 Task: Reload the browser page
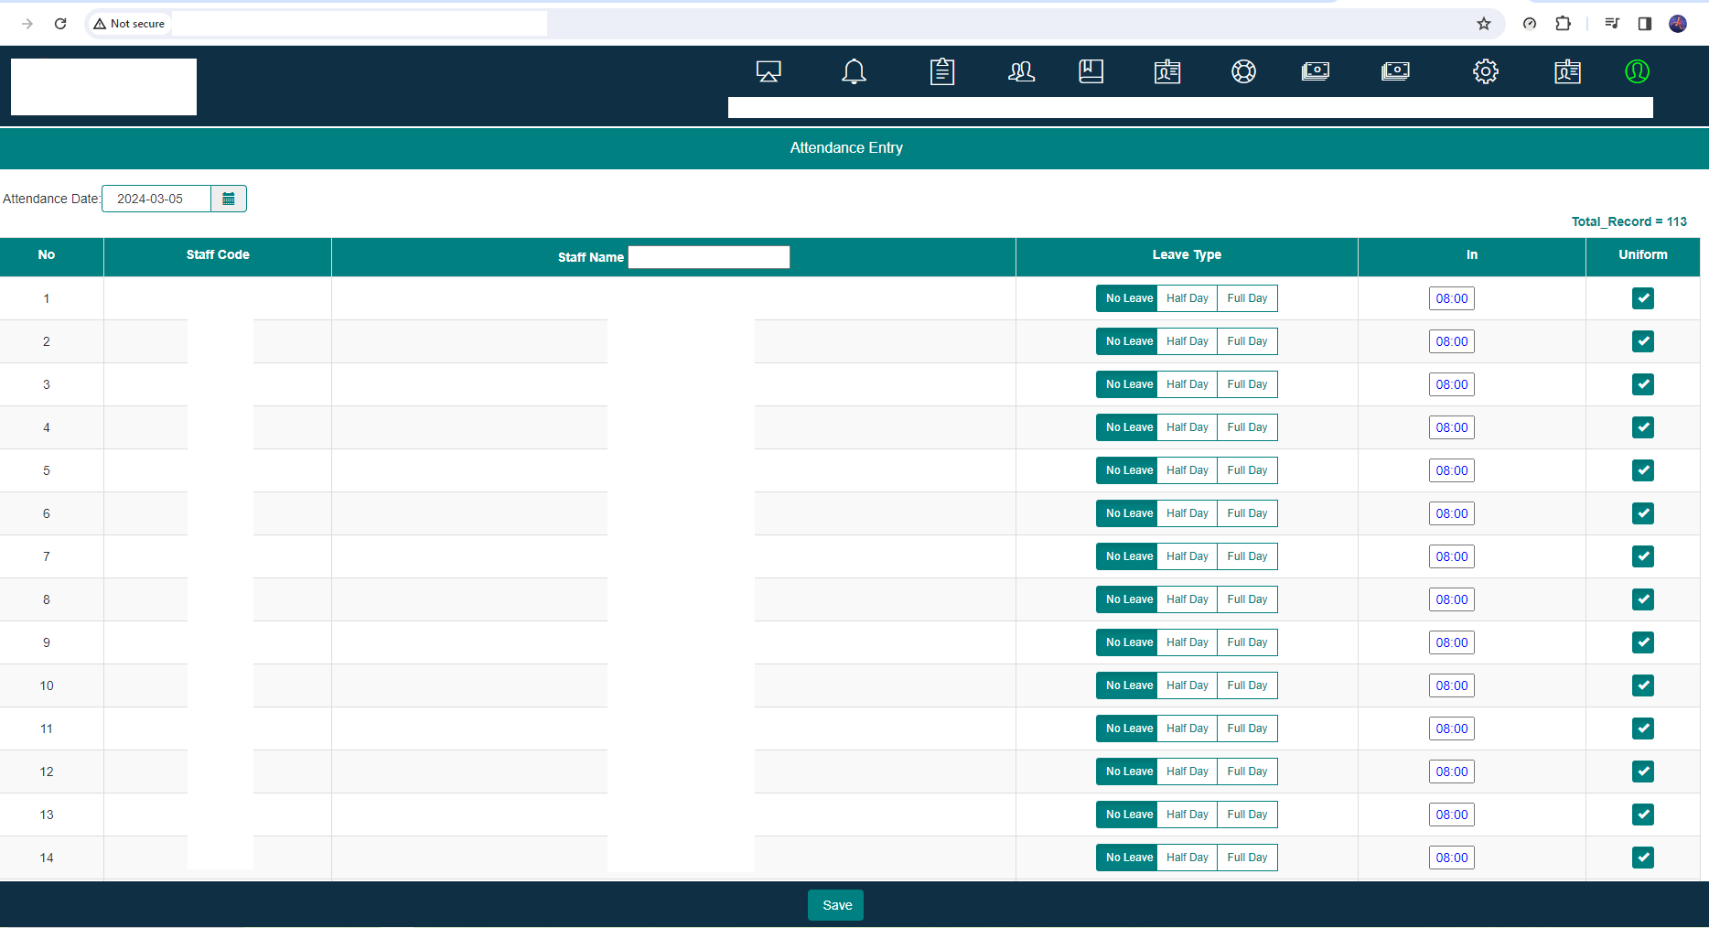(x=60, y=24)
